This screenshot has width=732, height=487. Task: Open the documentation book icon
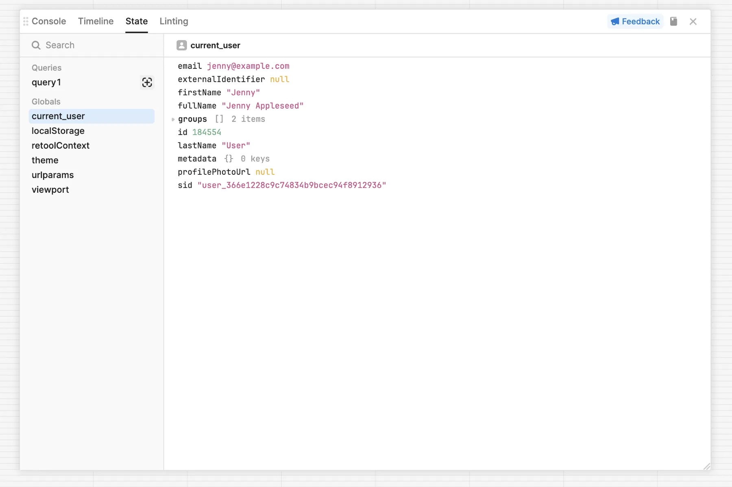click(673, 21)
